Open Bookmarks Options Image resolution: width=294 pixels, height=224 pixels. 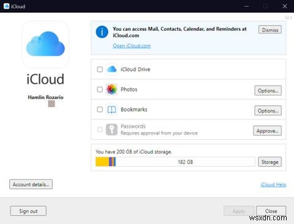tap(268, 111)
